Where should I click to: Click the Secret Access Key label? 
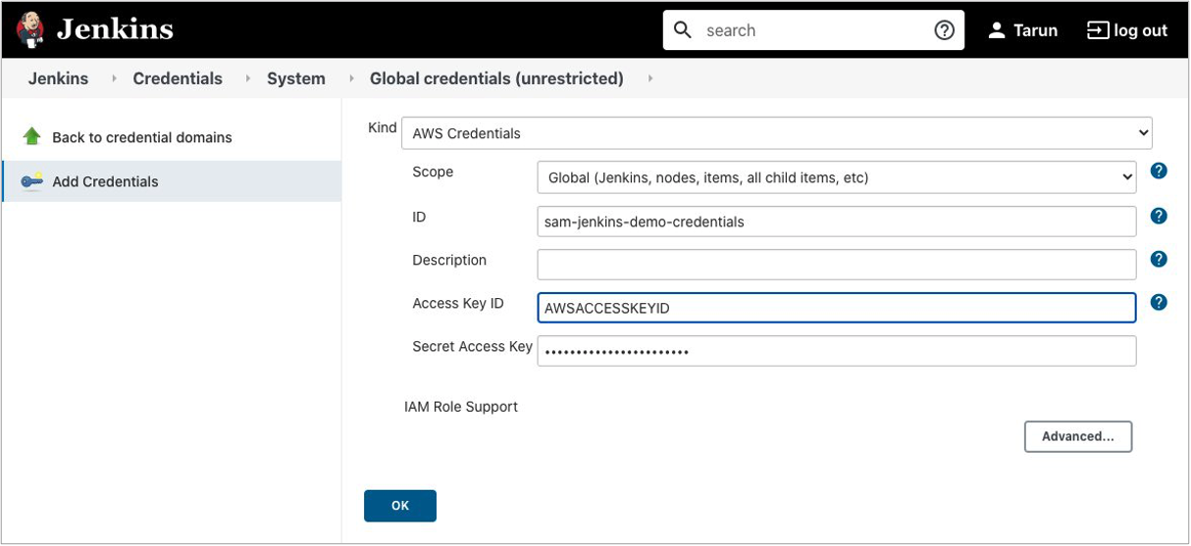click(473, 346)
